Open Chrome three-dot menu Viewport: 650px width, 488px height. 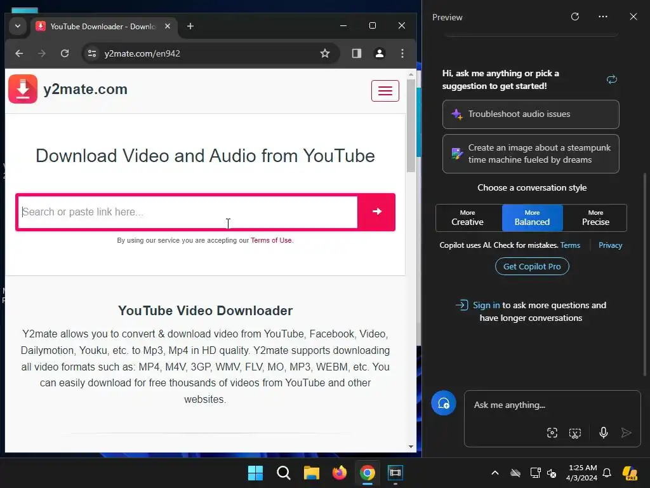[x=402, y=53]
